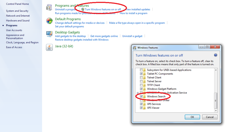Open the User Accounts category
227x132 pixels.
click(x=14, y=30)
